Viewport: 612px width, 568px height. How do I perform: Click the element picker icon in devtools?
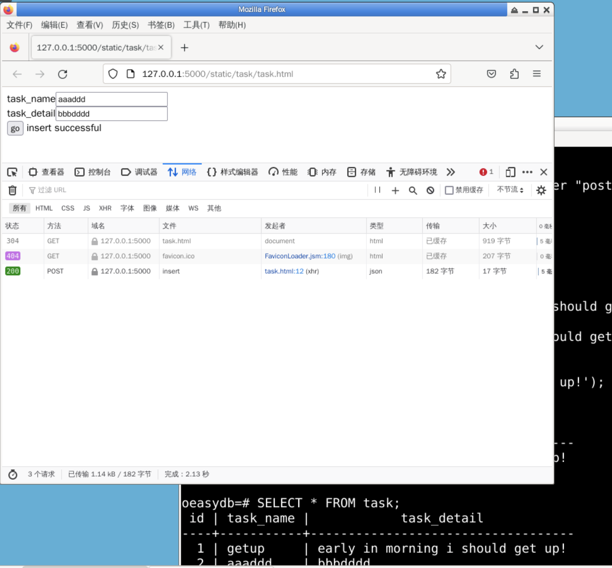tap(12, 172)
